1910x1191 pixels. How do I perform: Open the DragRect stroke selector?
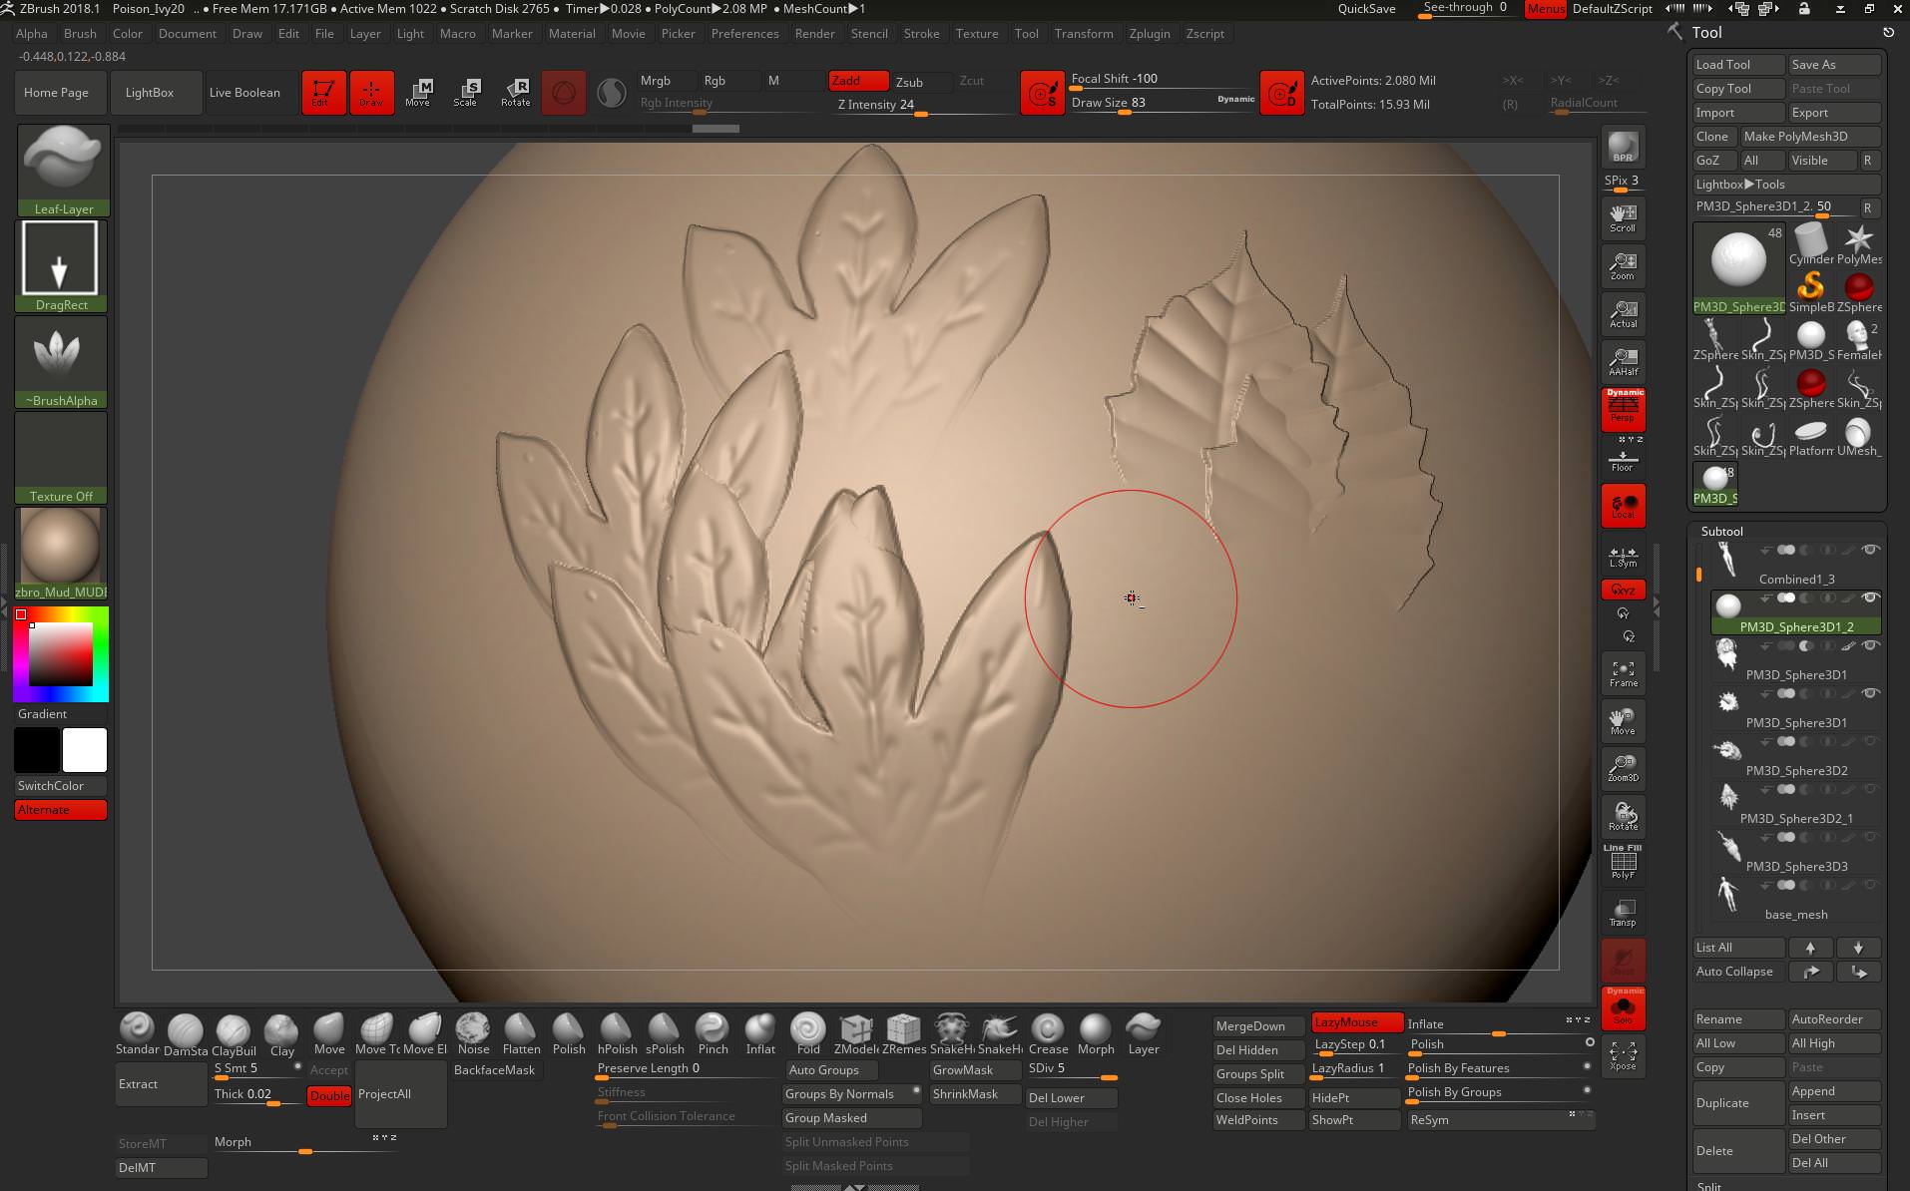pos(63,265)
